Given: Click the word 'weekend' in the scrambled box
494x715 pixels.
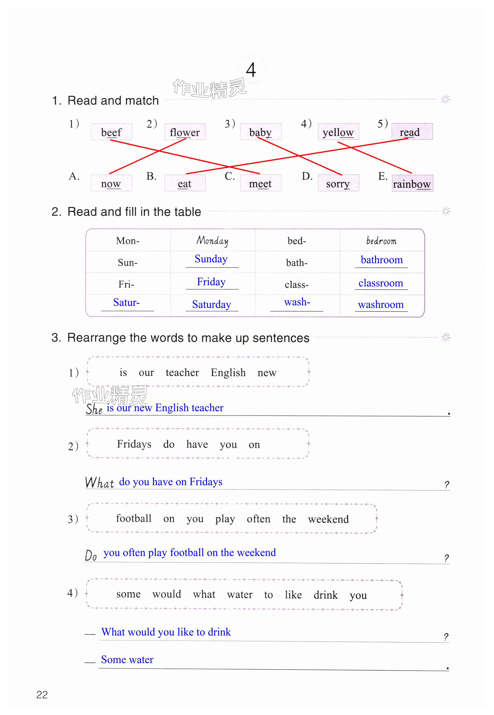Looking at the screenshot, I should point(328,519).
